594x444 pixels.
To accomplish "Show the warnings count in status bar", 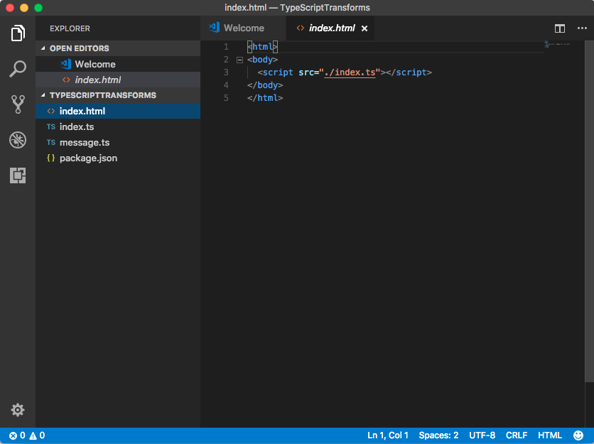I will (38, 435).
